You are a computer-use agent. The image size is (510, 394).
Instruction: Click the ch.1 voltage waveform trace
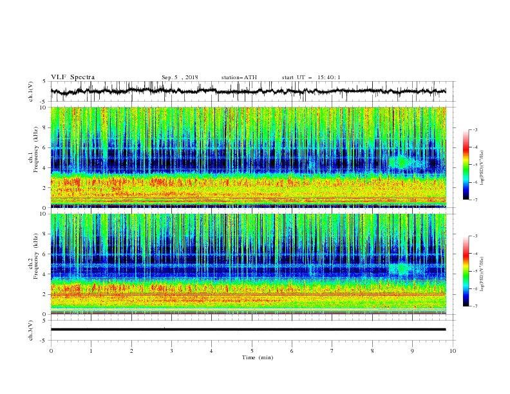point(248,91)
